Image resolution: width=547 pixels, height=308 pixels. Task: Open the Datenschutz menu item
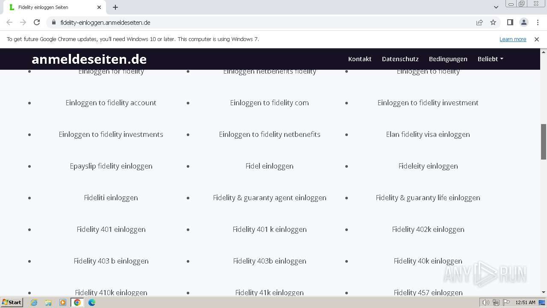[x=400, y=59]
